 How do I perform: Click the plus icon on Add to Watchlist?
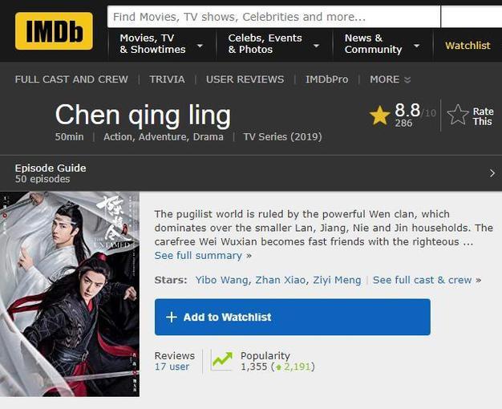(172, 317)
